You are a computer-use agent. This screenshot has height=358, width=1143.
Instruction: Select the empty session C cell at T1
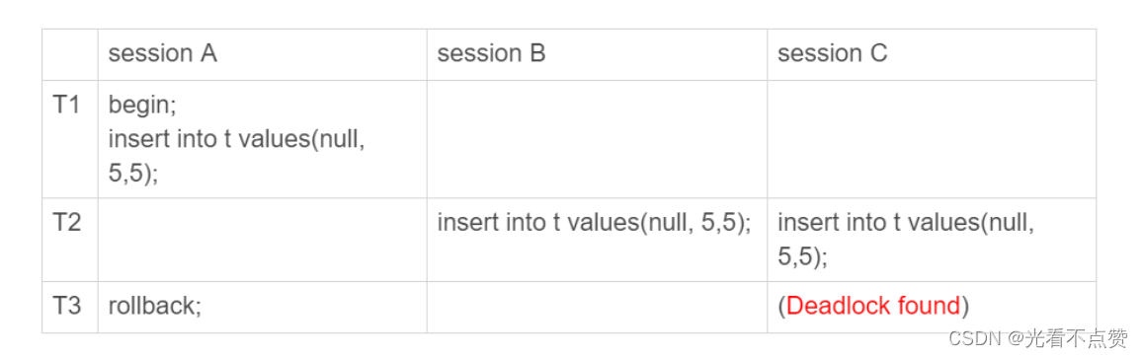(932, 139)
